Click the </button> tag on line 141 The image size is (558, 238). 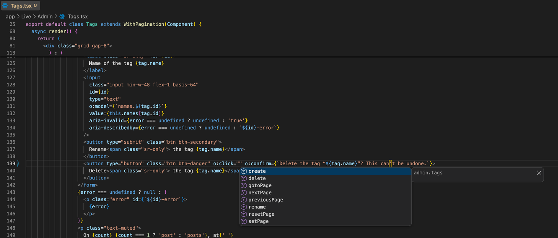click(x=96, y=178)
